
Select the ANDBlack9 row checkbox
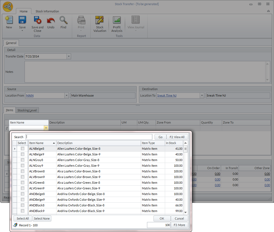coord(23,211)
